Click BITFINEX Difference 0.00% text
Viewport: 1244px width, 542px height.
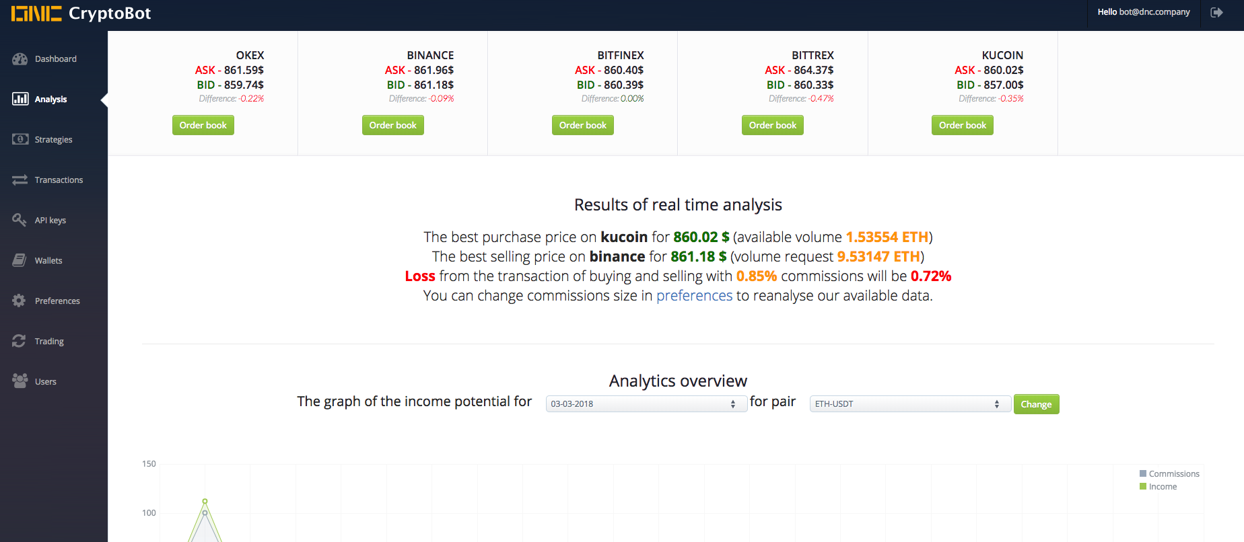click(613, 99)
